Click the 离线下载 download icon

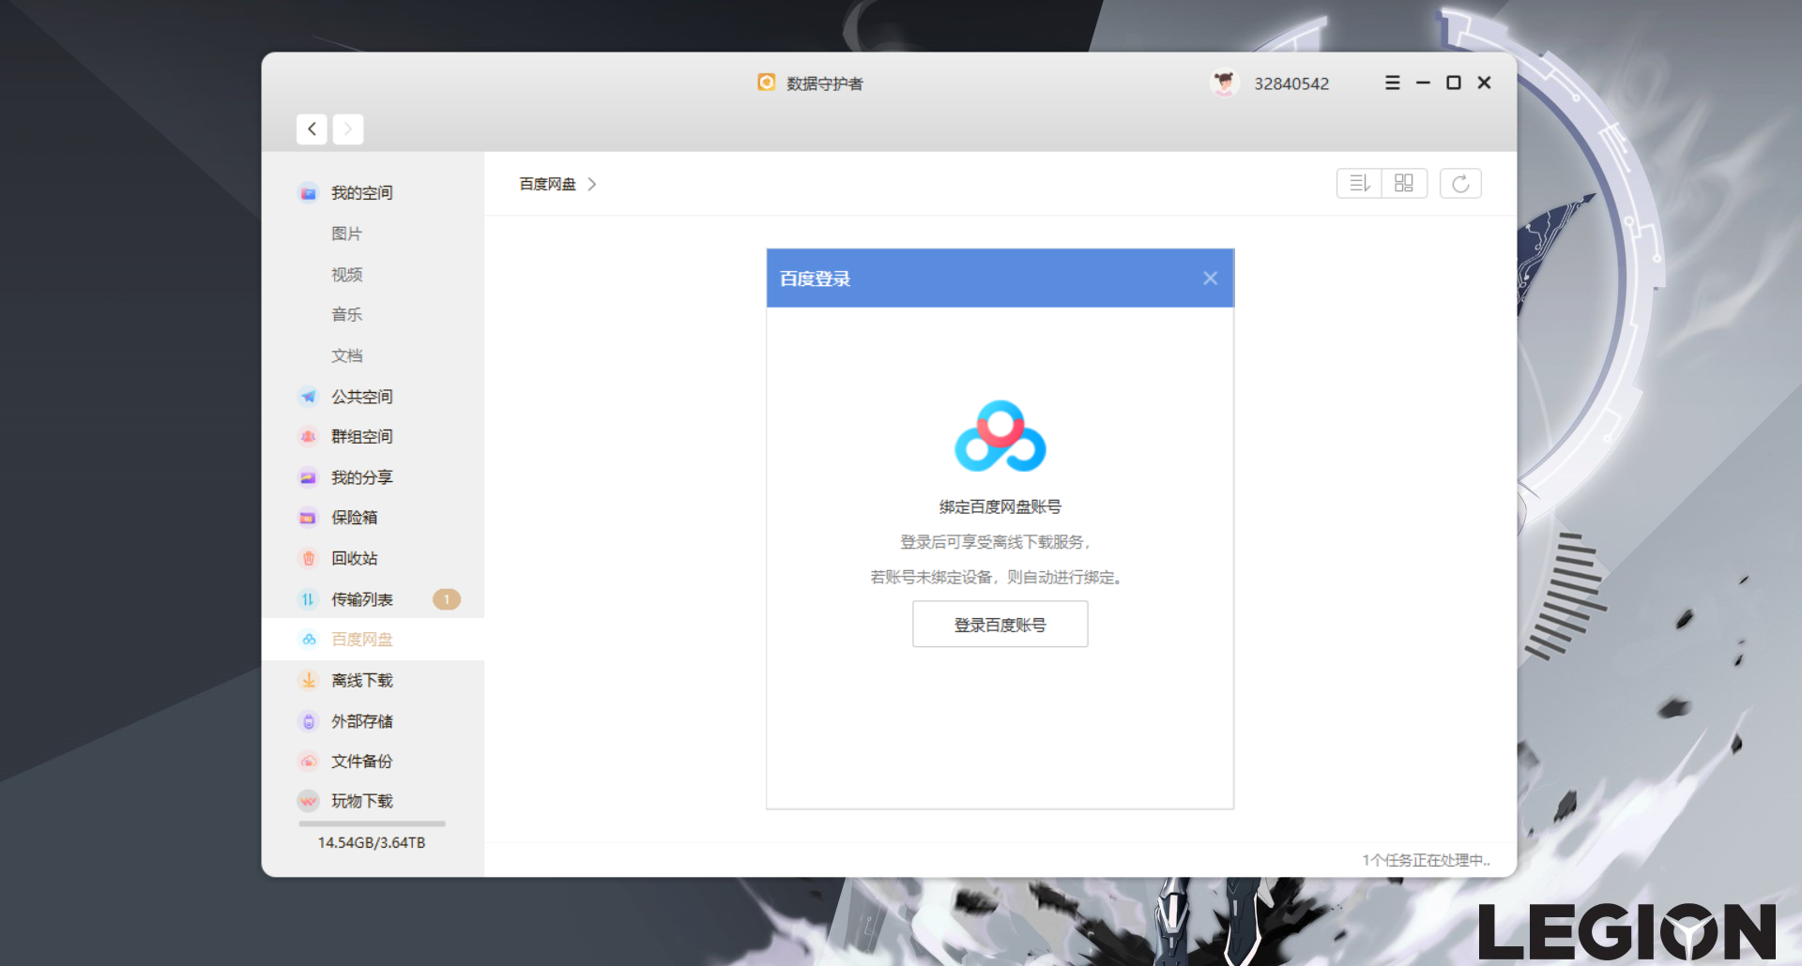click(308, 681)
